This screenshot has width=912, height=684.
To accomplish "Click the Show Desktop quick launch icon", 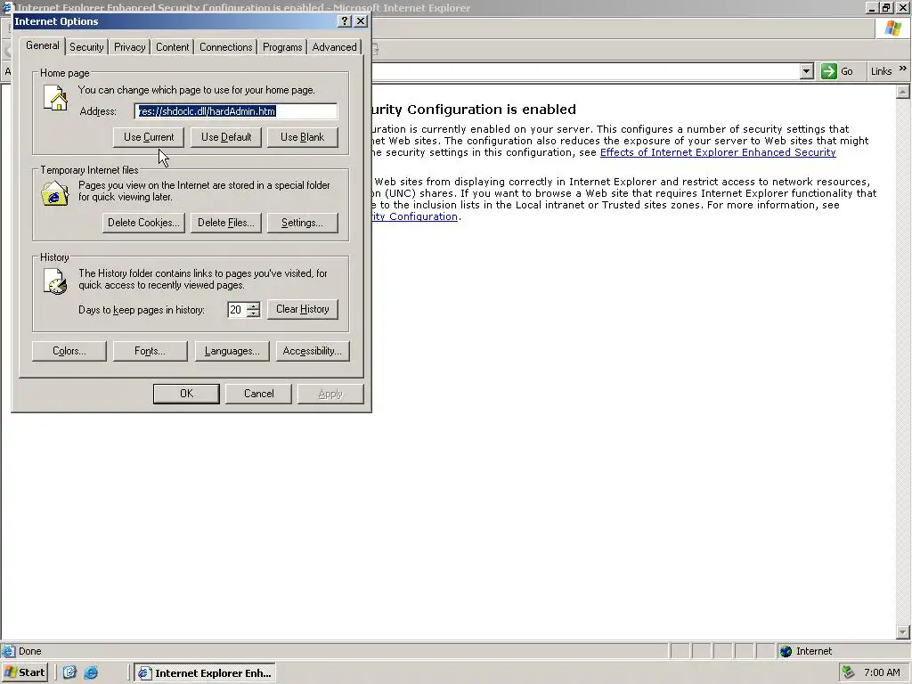I will (69, 673).
